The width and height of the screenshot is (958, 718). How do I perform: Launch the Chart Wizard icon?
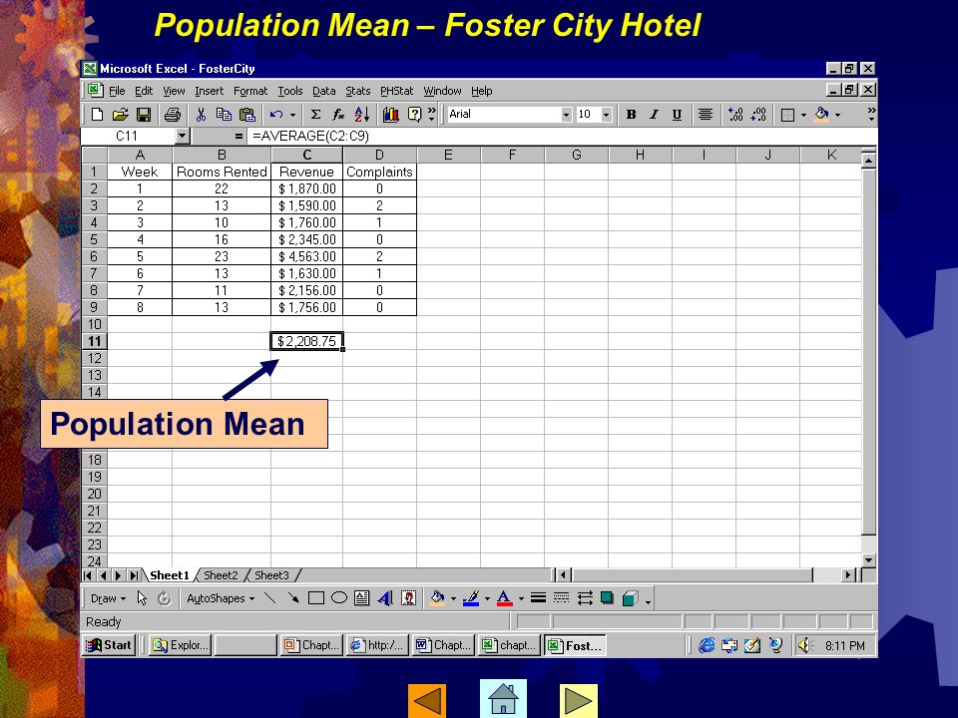(x=391, y=114)
